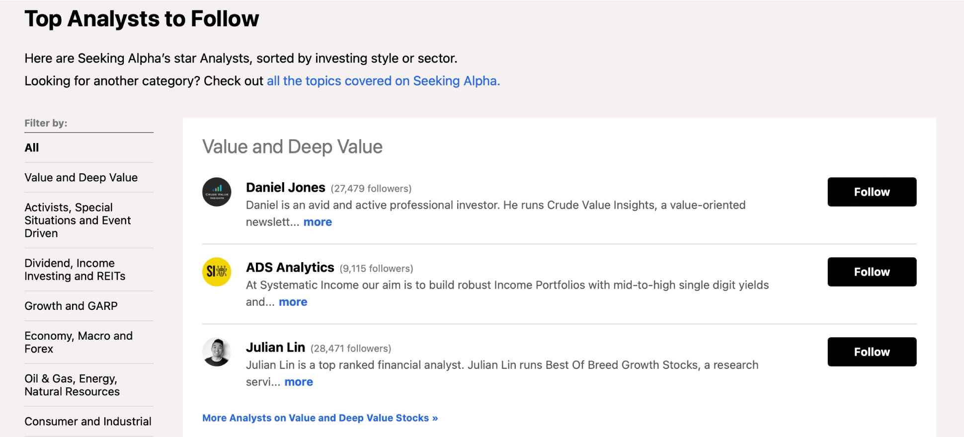Filter by Growth and GARP

tap(71, 306)
